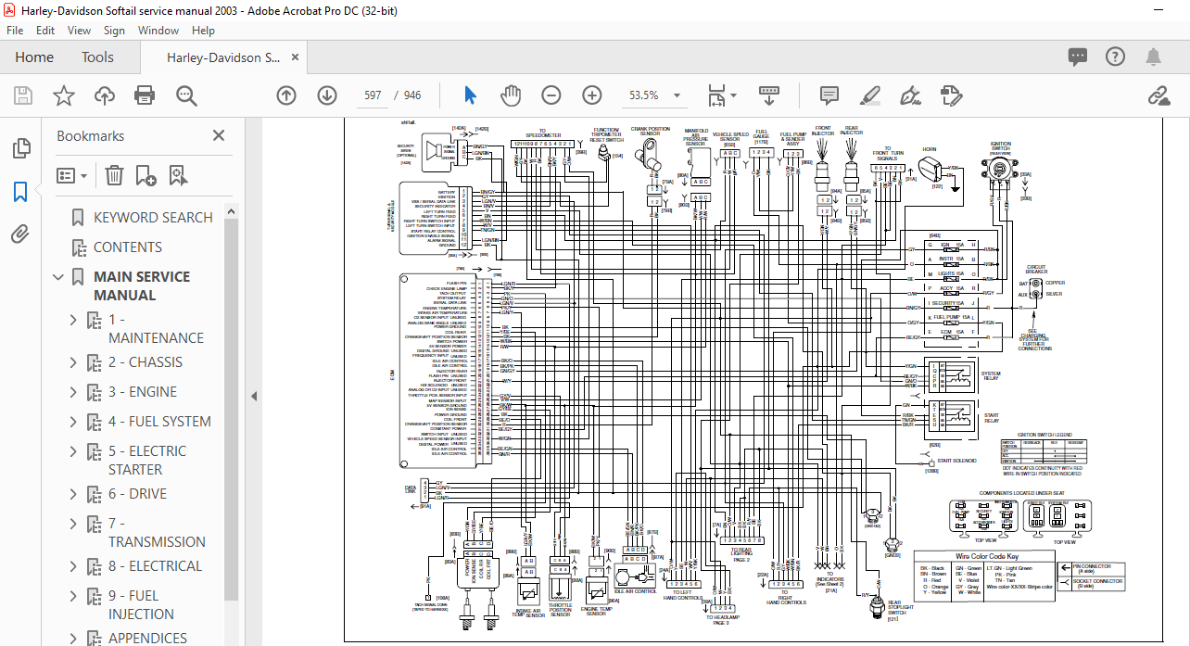Find the current bookmark icon
The width and height of the screenshot is (1190, 646).
(x=178, y=175)
